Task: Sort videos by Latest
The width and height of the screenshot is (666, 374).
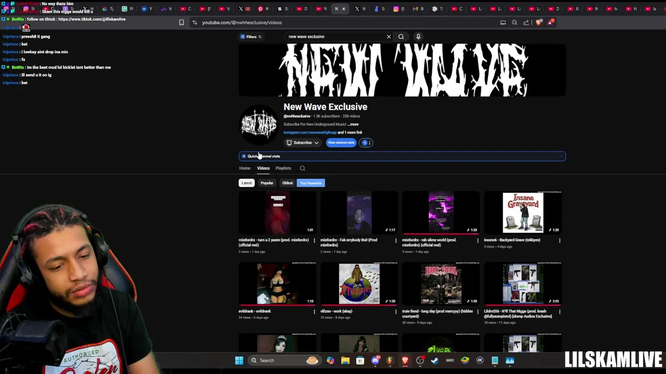Action: 247,183
